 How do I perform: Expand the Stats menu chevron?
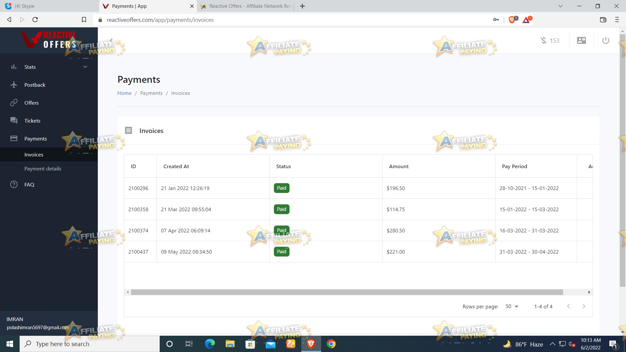85,67
